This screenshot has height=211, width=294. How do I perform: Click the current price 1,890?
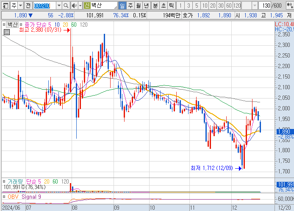click(21, 15)
